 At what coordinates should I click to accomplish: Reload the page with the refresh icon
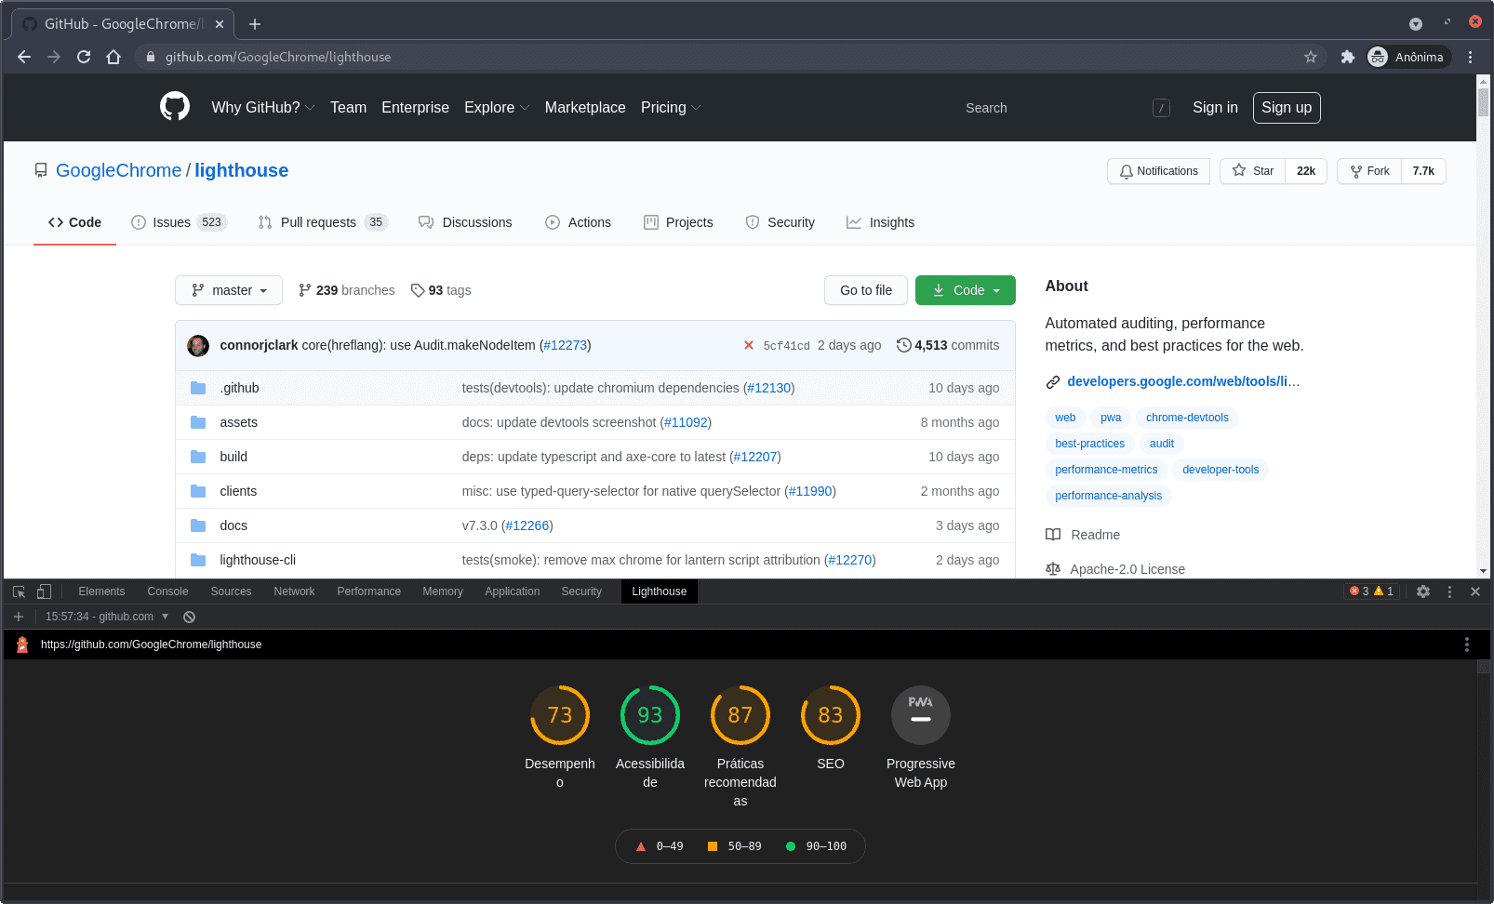pyautogui.click(x=84, y=57)
